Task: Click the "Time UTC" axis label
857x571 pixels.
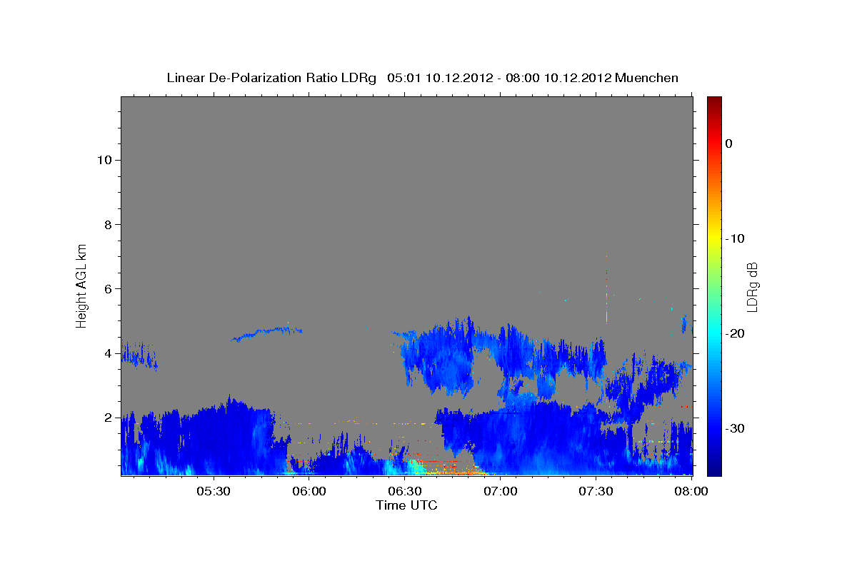Action: point(406,505)
